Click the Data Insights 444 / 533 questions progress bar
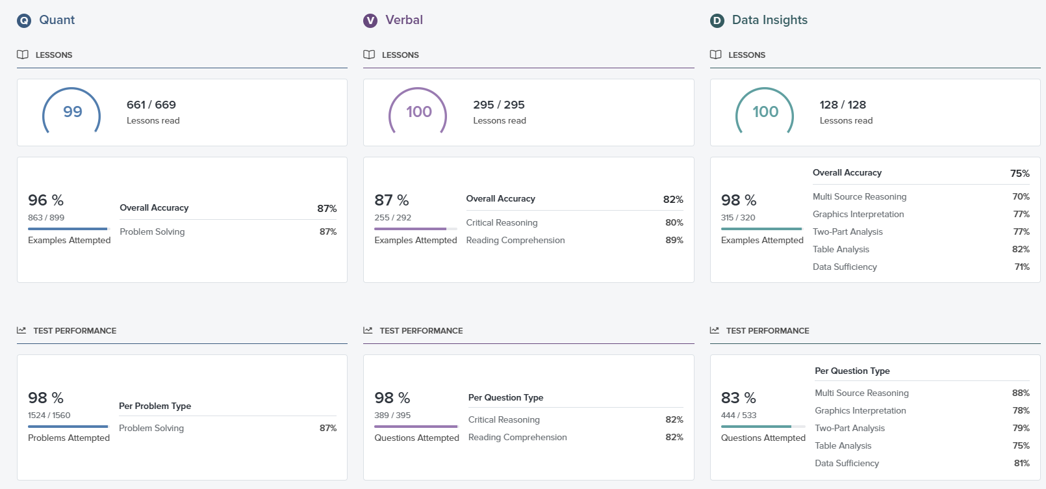 point(763,427)
